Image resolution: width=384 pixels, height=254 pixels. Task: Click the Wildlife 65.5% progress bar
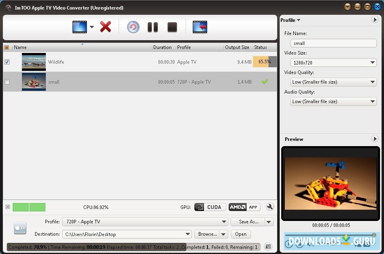coord(265,62)
